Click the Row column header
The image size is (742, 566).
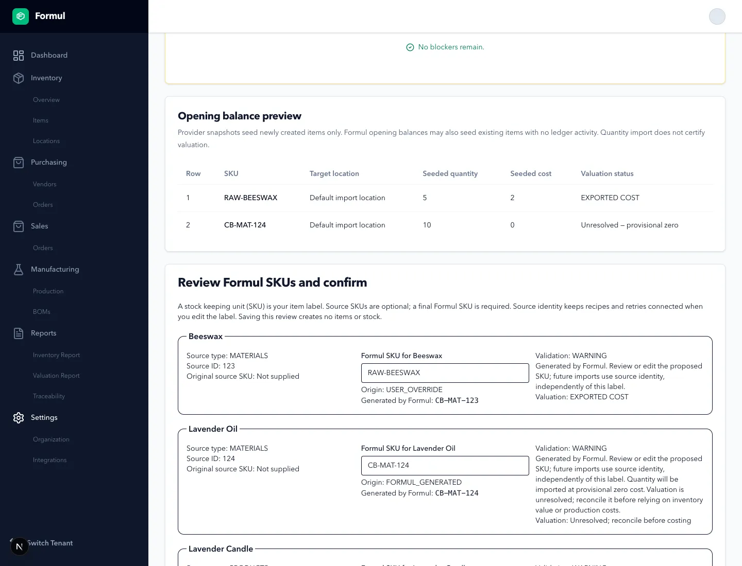pyautogui.click(x=193, y=174)
